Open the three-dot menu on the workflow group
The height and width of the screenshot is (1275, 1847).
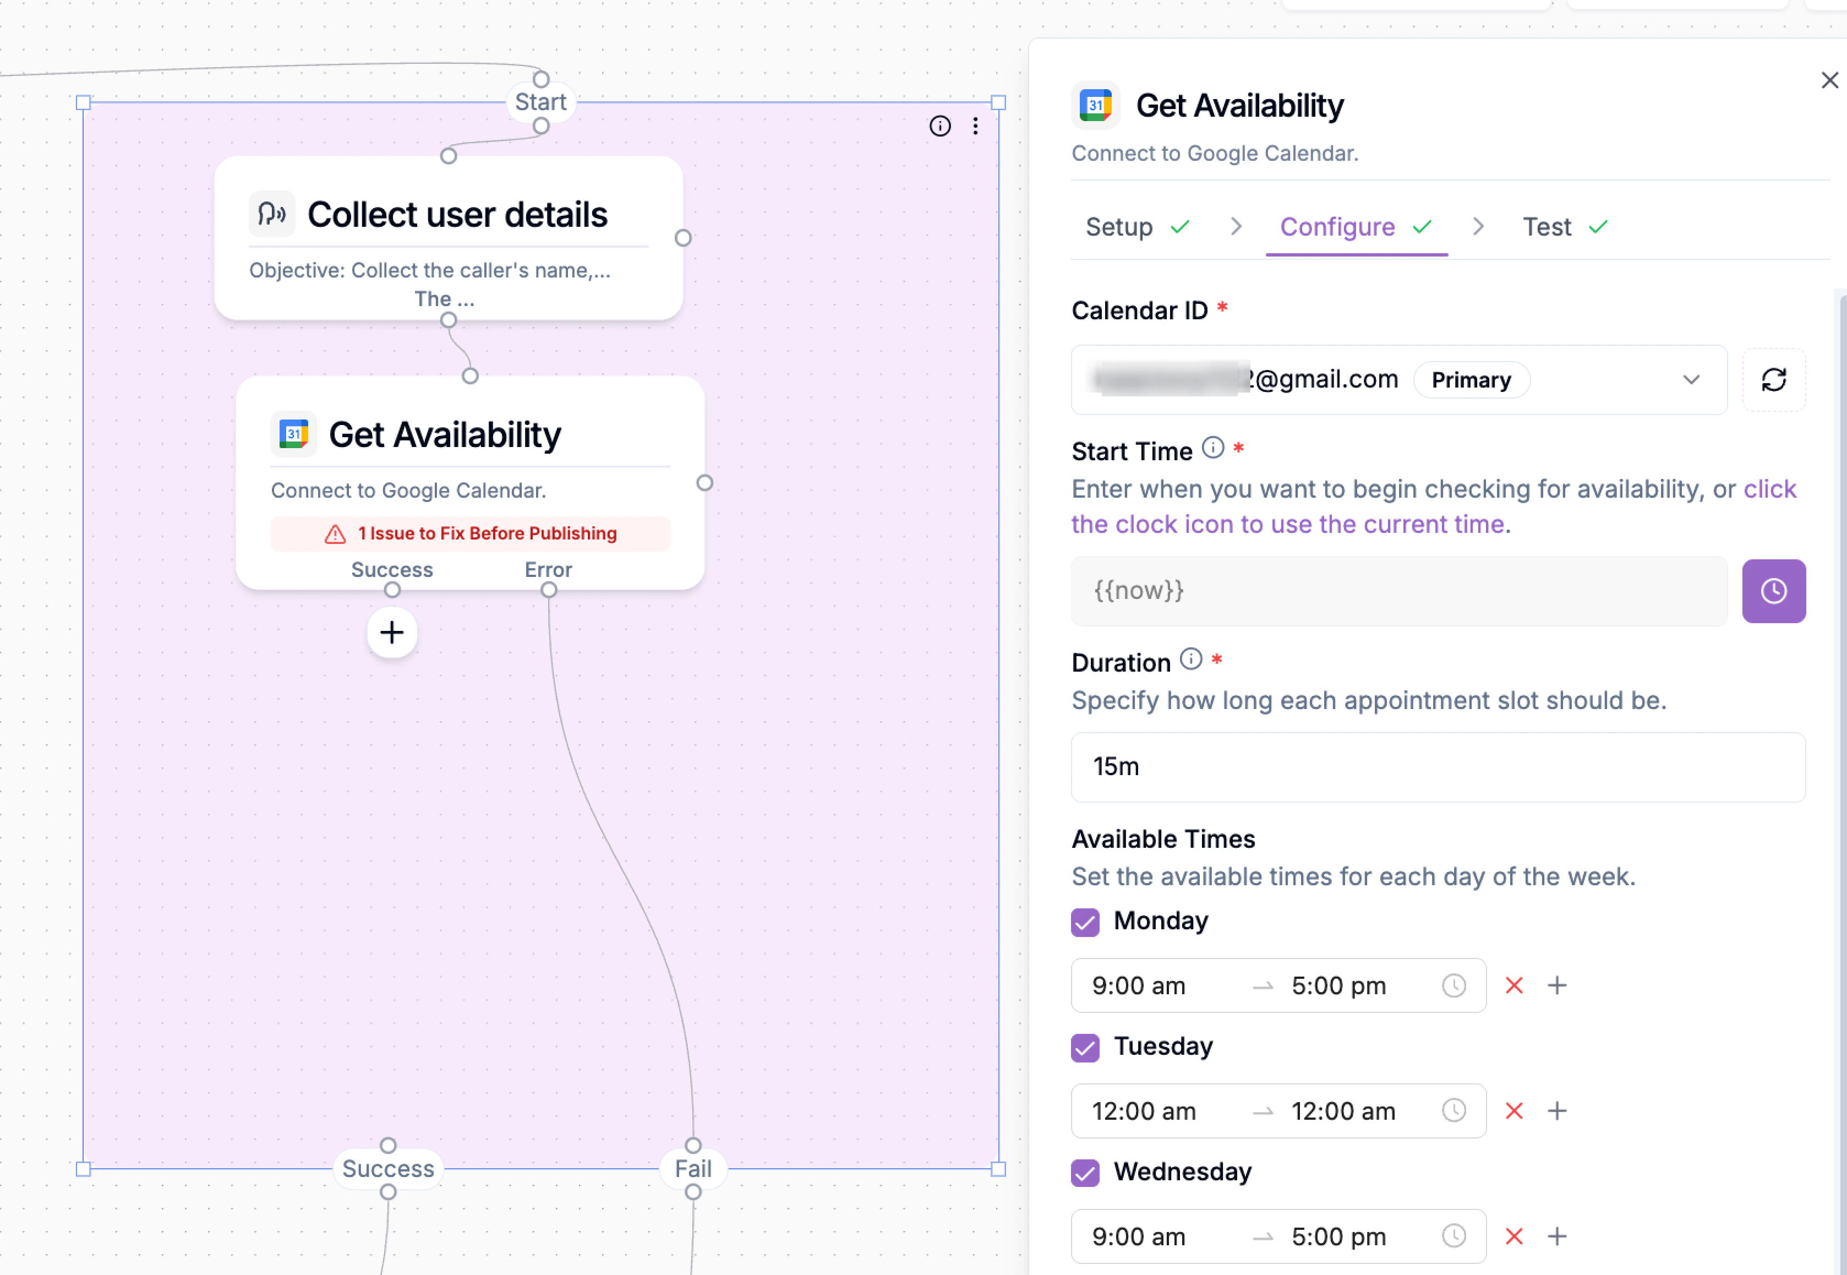coord(974,126)
